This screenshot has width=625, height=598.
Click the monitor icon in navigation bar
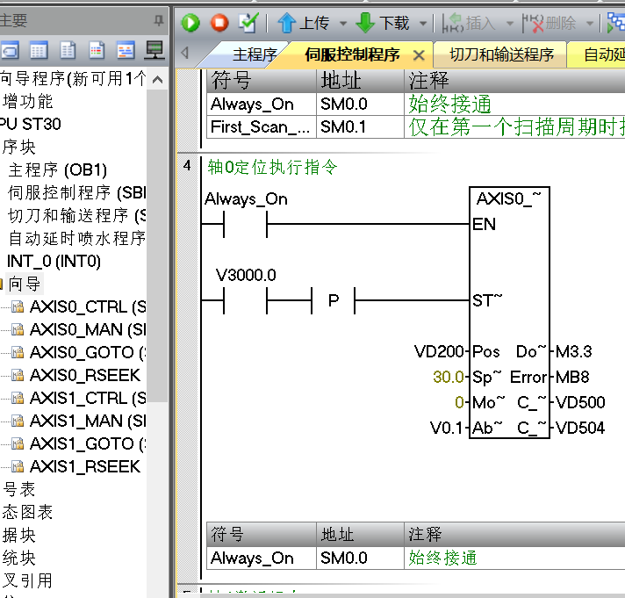[154, 50]
